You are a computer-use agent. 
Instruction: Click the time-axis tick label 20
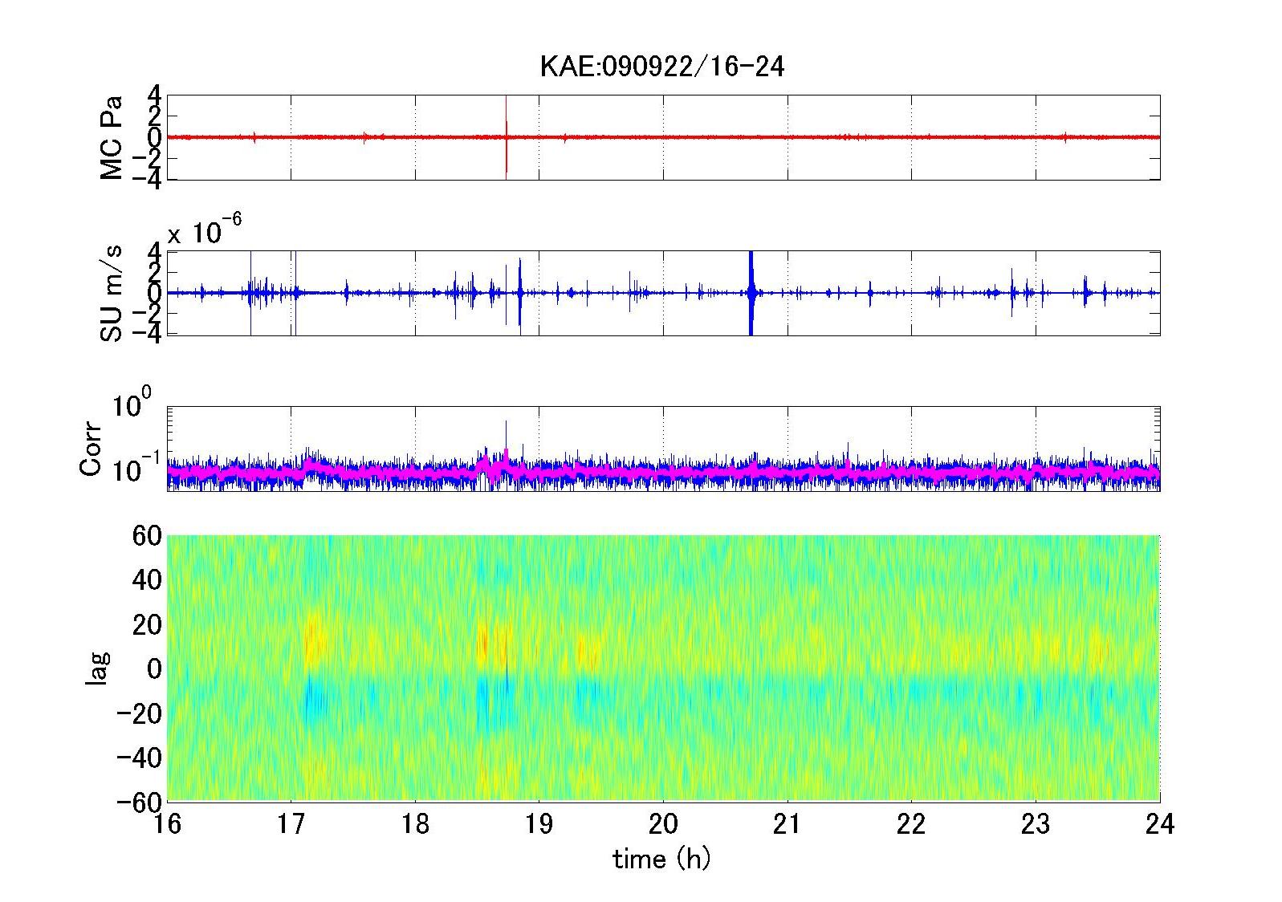(x=663, y=823)
